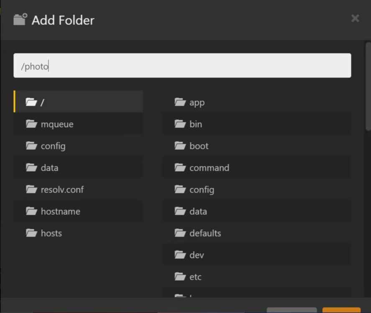371x313 pixels.
Task: Open the data folder in right column
Action: (256, 211)
